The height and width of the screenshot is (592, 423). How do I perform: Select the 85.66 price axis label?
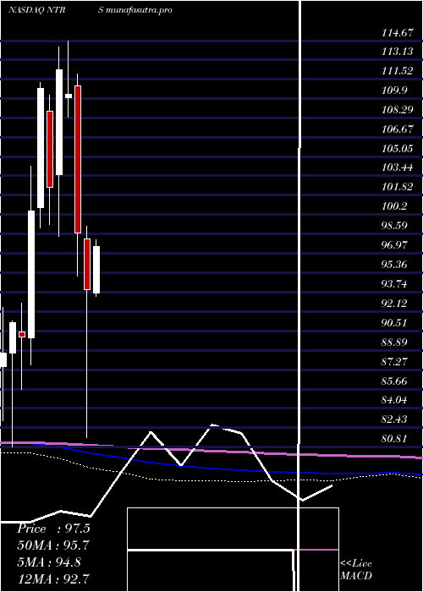click(395, 381)
